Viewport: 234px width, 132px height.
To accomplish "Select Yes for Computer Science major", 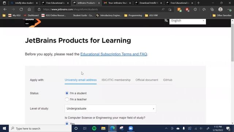I will tap(67, 124).
